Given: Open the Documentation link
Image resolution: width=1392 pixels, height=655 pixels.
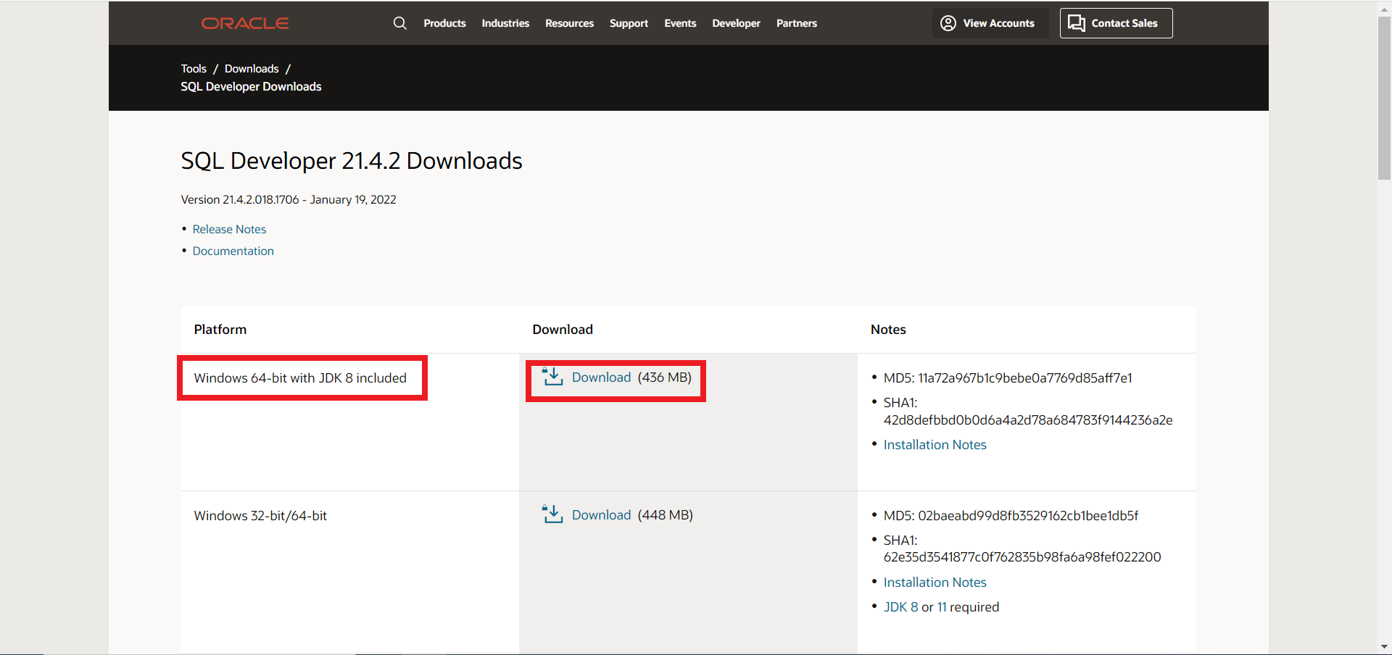Looking at the screenshot, I should (233, 251).
